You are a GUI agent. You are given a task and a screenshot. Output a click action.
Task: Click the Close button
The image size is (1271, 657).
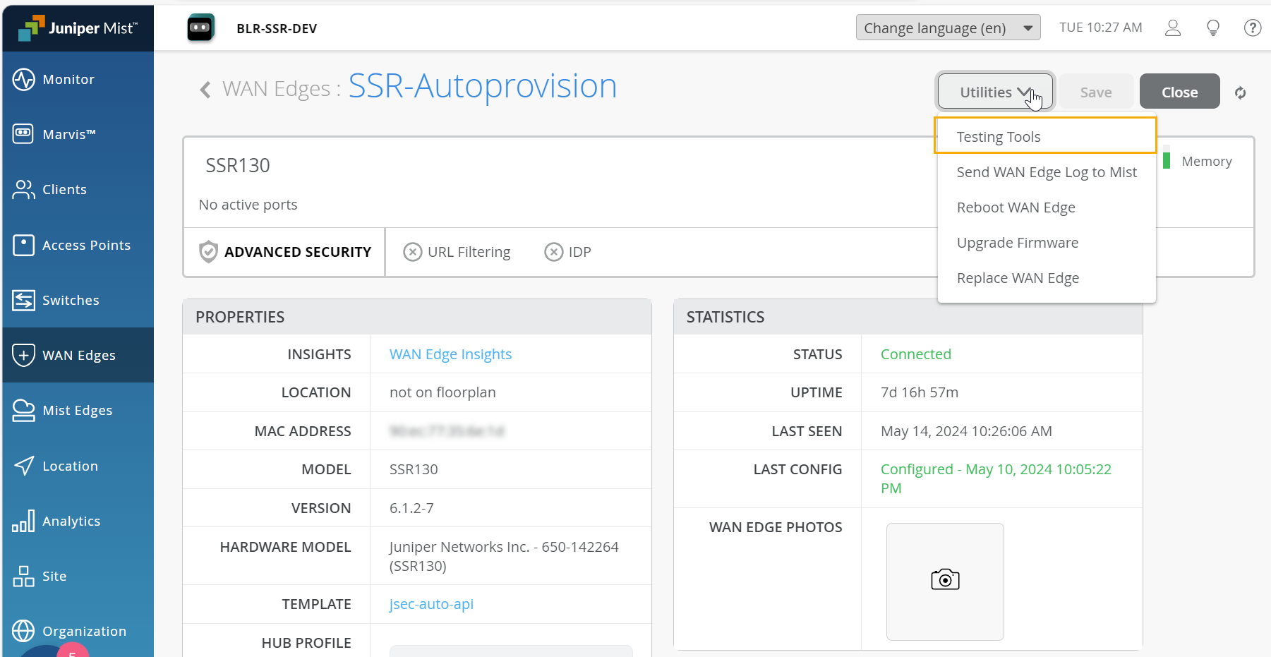tap(1179, 92)
